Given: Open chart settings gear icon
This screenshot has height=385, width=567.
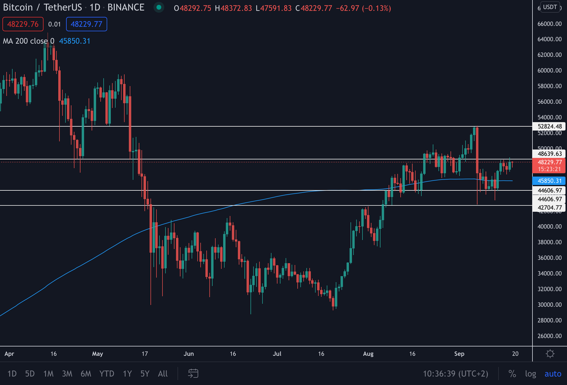Looking at the screenshot, I should [550, 354].
